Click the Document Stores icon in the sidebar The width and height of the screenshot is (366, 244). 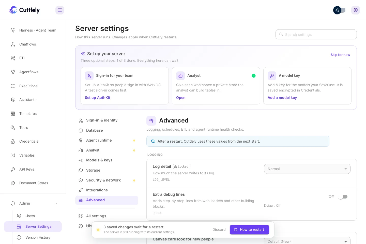[x=13, y=183]
